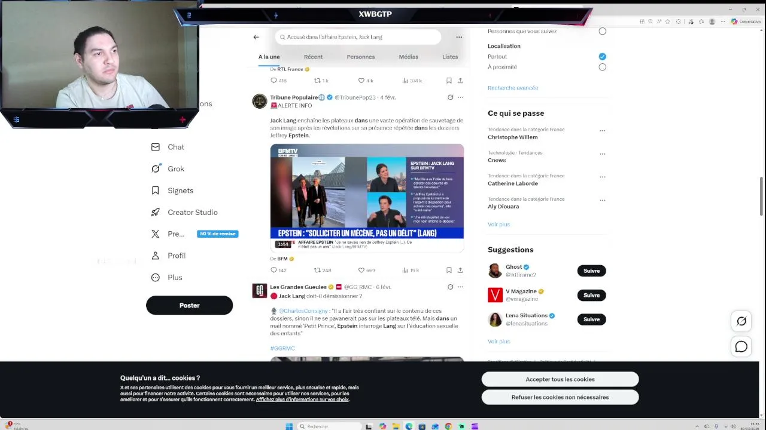This screenshot has height=430, width=766.
Task: Open Signets bookmarks in sidebar
Action: 172,191
